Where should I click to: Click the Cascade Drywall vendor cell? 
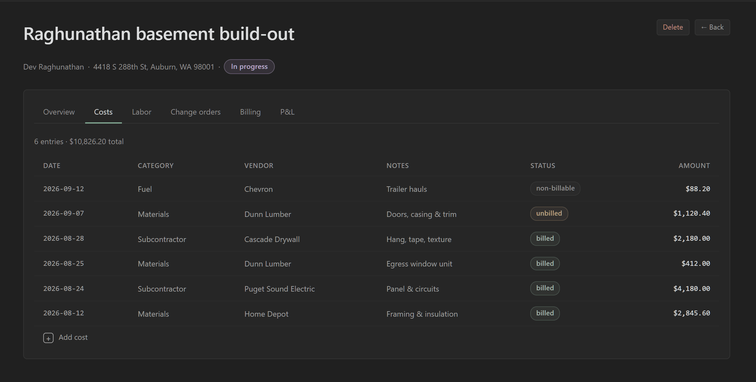point(272,239)
